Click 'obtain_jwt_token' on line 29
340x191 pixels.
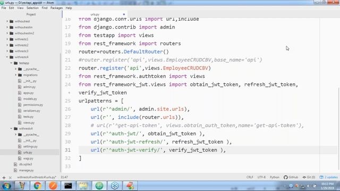point(172,134)
